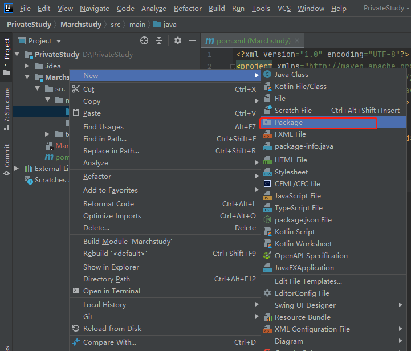Click java in breadcrumb path
The width and height of the screenshot is (411, 351).
click(x=165, y=25)
